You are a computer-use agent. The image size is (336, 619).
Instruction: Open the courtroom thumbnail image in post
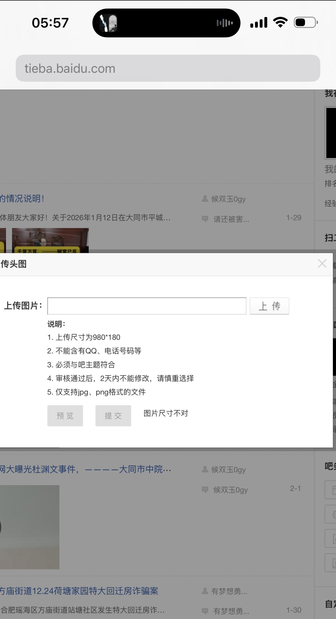tap(50, 240)
